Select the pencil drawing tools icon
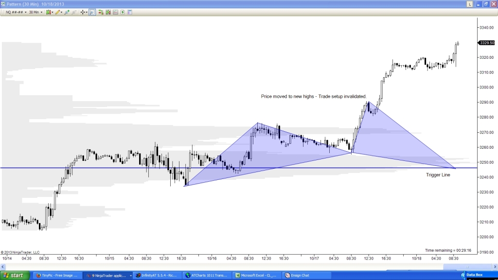The width and height of the screenshot is (498, 280). click(57, 12)
